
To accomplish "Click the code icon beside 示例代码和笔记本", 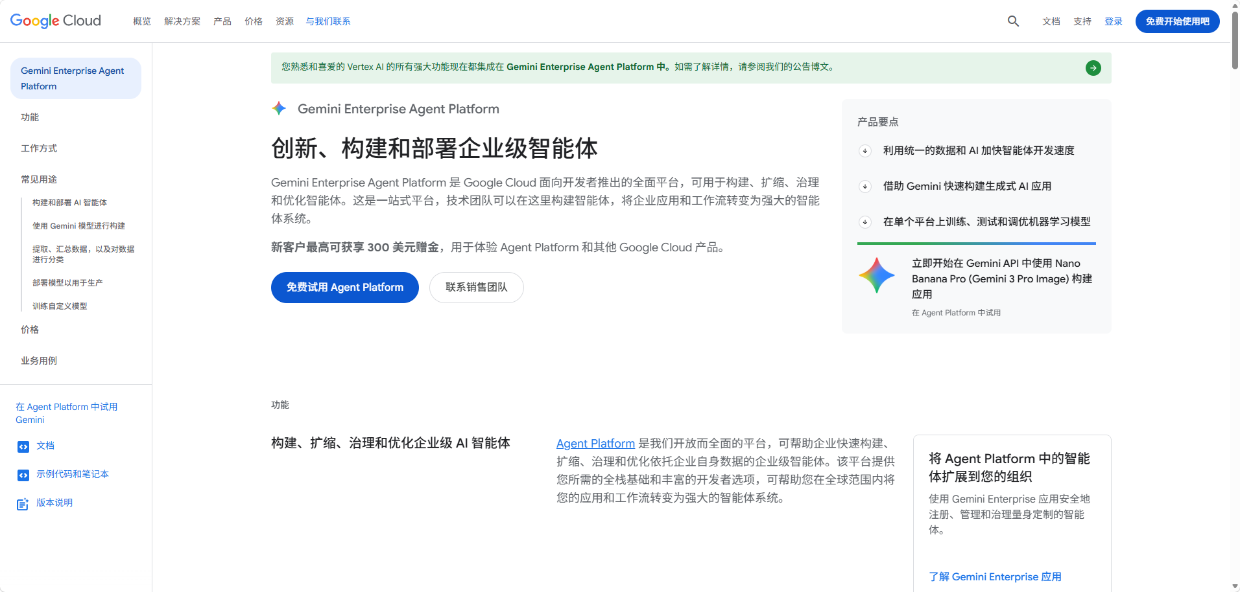I will pos(23,475).
